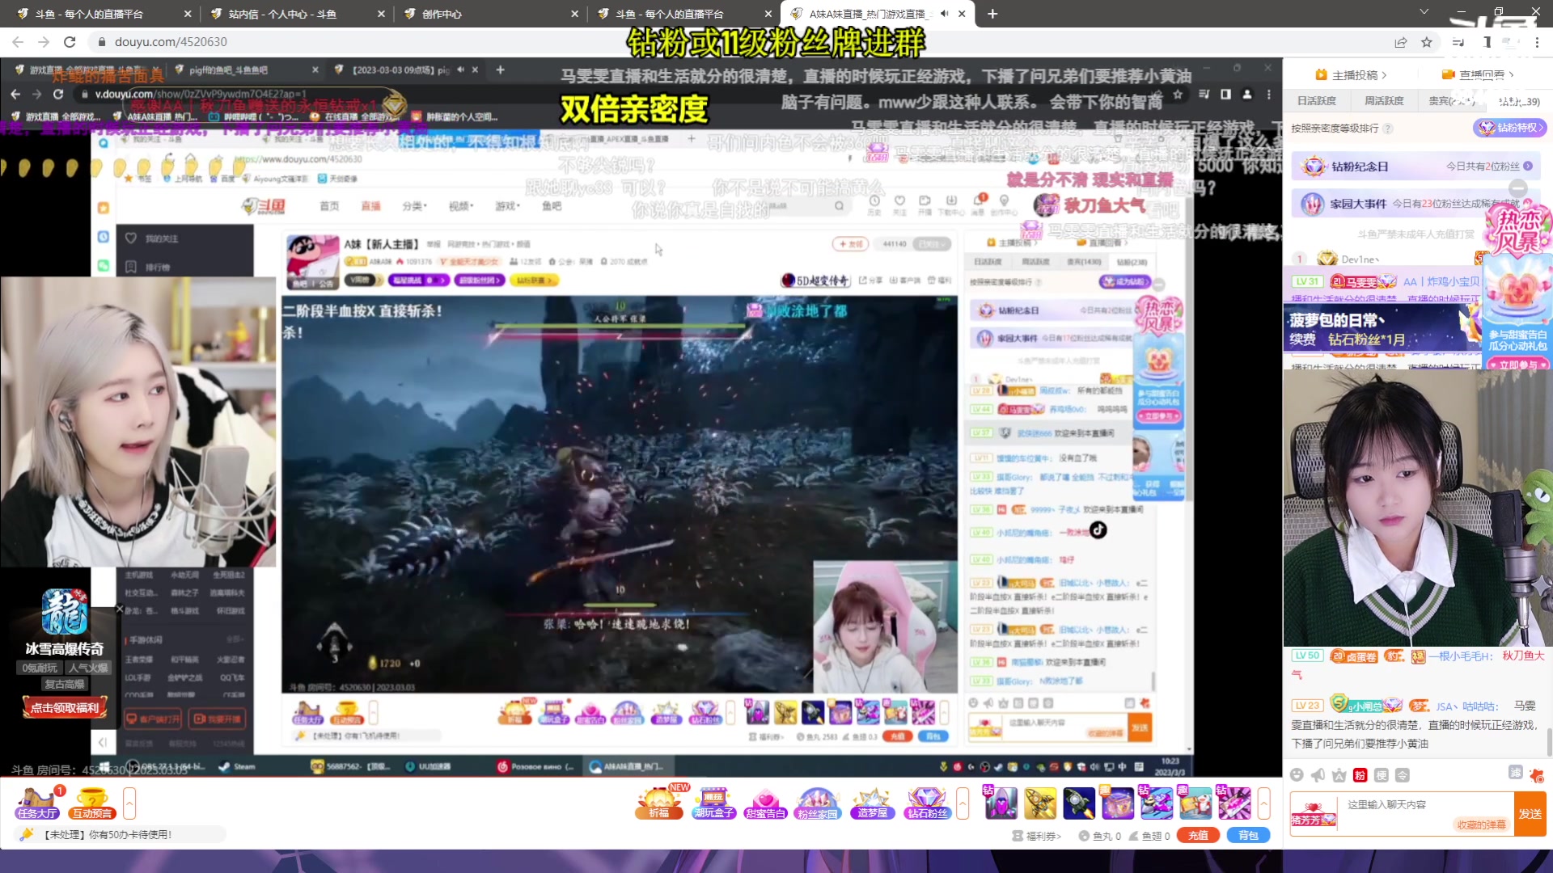The image size is (1553, 873).
Task: Open 福利券 coupons chevron
Action: pyautogui.click(x=1036, y=836)
